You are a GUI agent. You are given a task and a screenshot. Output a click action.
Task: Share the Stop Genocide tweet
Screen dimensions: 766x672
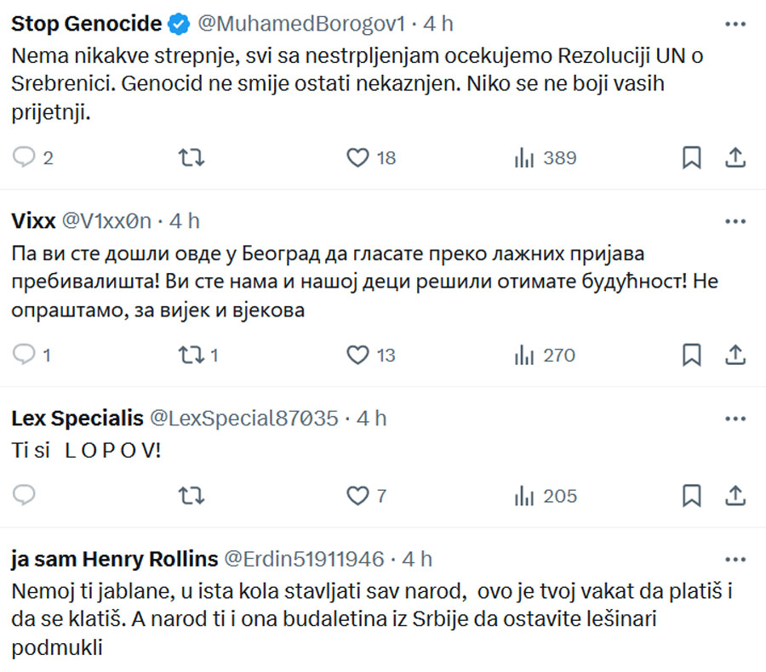735,157
